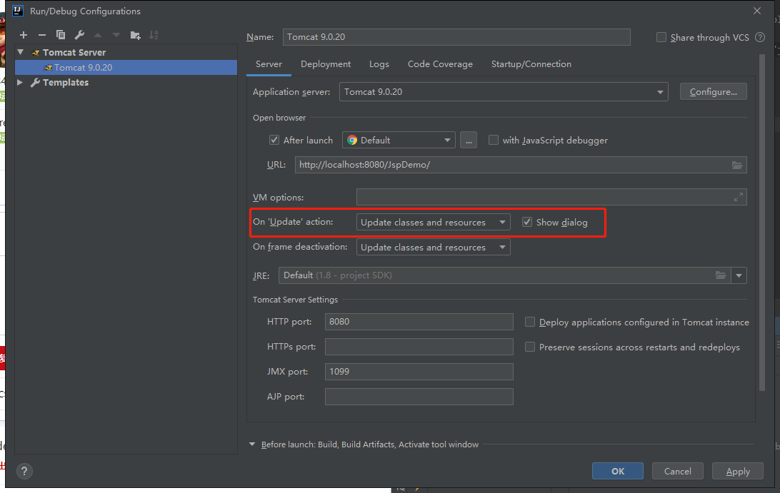Image resolution: width=780 pixels, height=493 pixels.
Task: Enable Deploy applications configured in Tomcat instance
Action: tap(530, 322)
